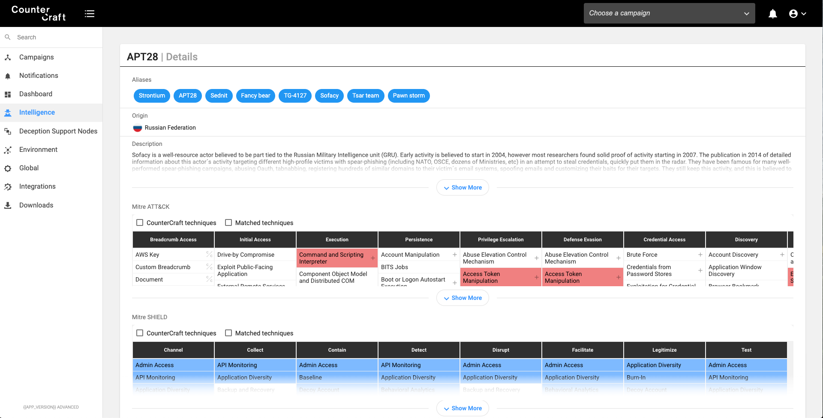Click the CounterCraft logo

click(39, 13)
